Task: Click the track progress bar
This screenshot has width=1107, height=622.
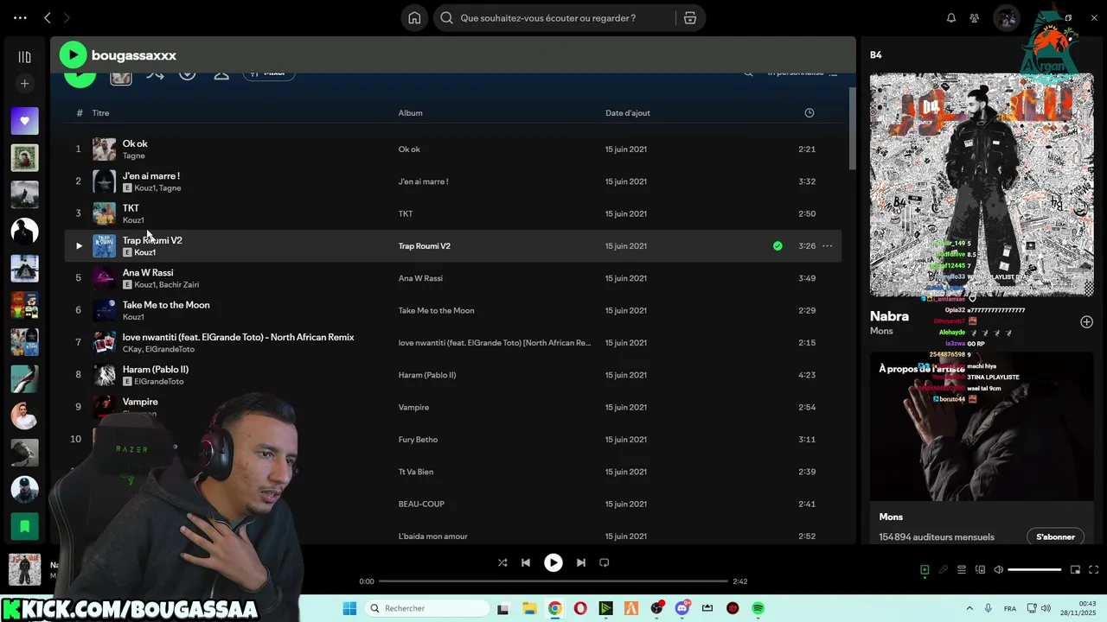Action: [553, 581]
